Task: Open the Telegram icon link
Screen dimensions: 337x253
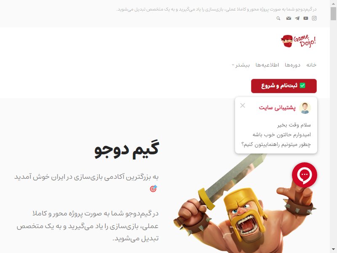Action: tap(297, 18)
